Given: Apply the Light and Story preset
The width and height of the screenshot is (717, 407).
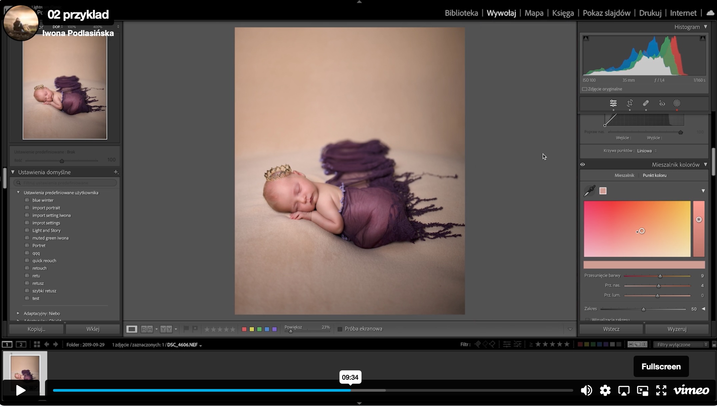Looking at the screenshot, I should [x=46, y=230].
